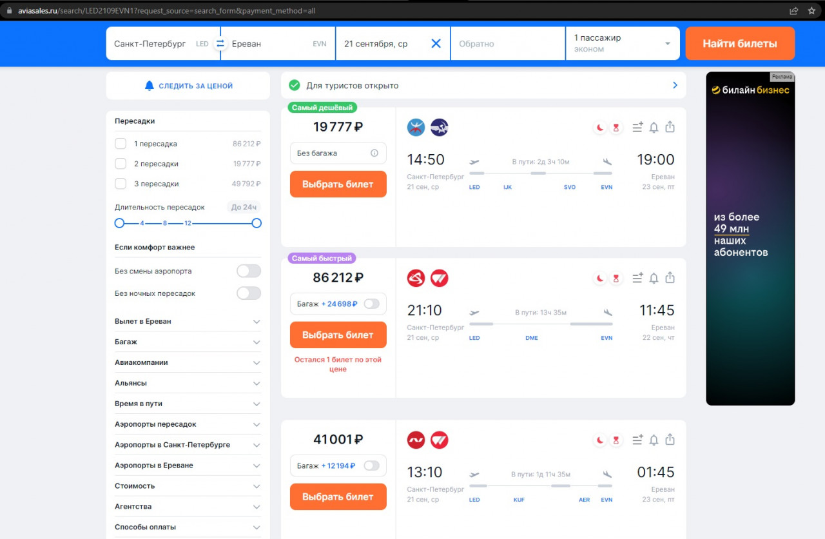
Task: Click Найти билеты search button
Action: [x=740, y=43]
